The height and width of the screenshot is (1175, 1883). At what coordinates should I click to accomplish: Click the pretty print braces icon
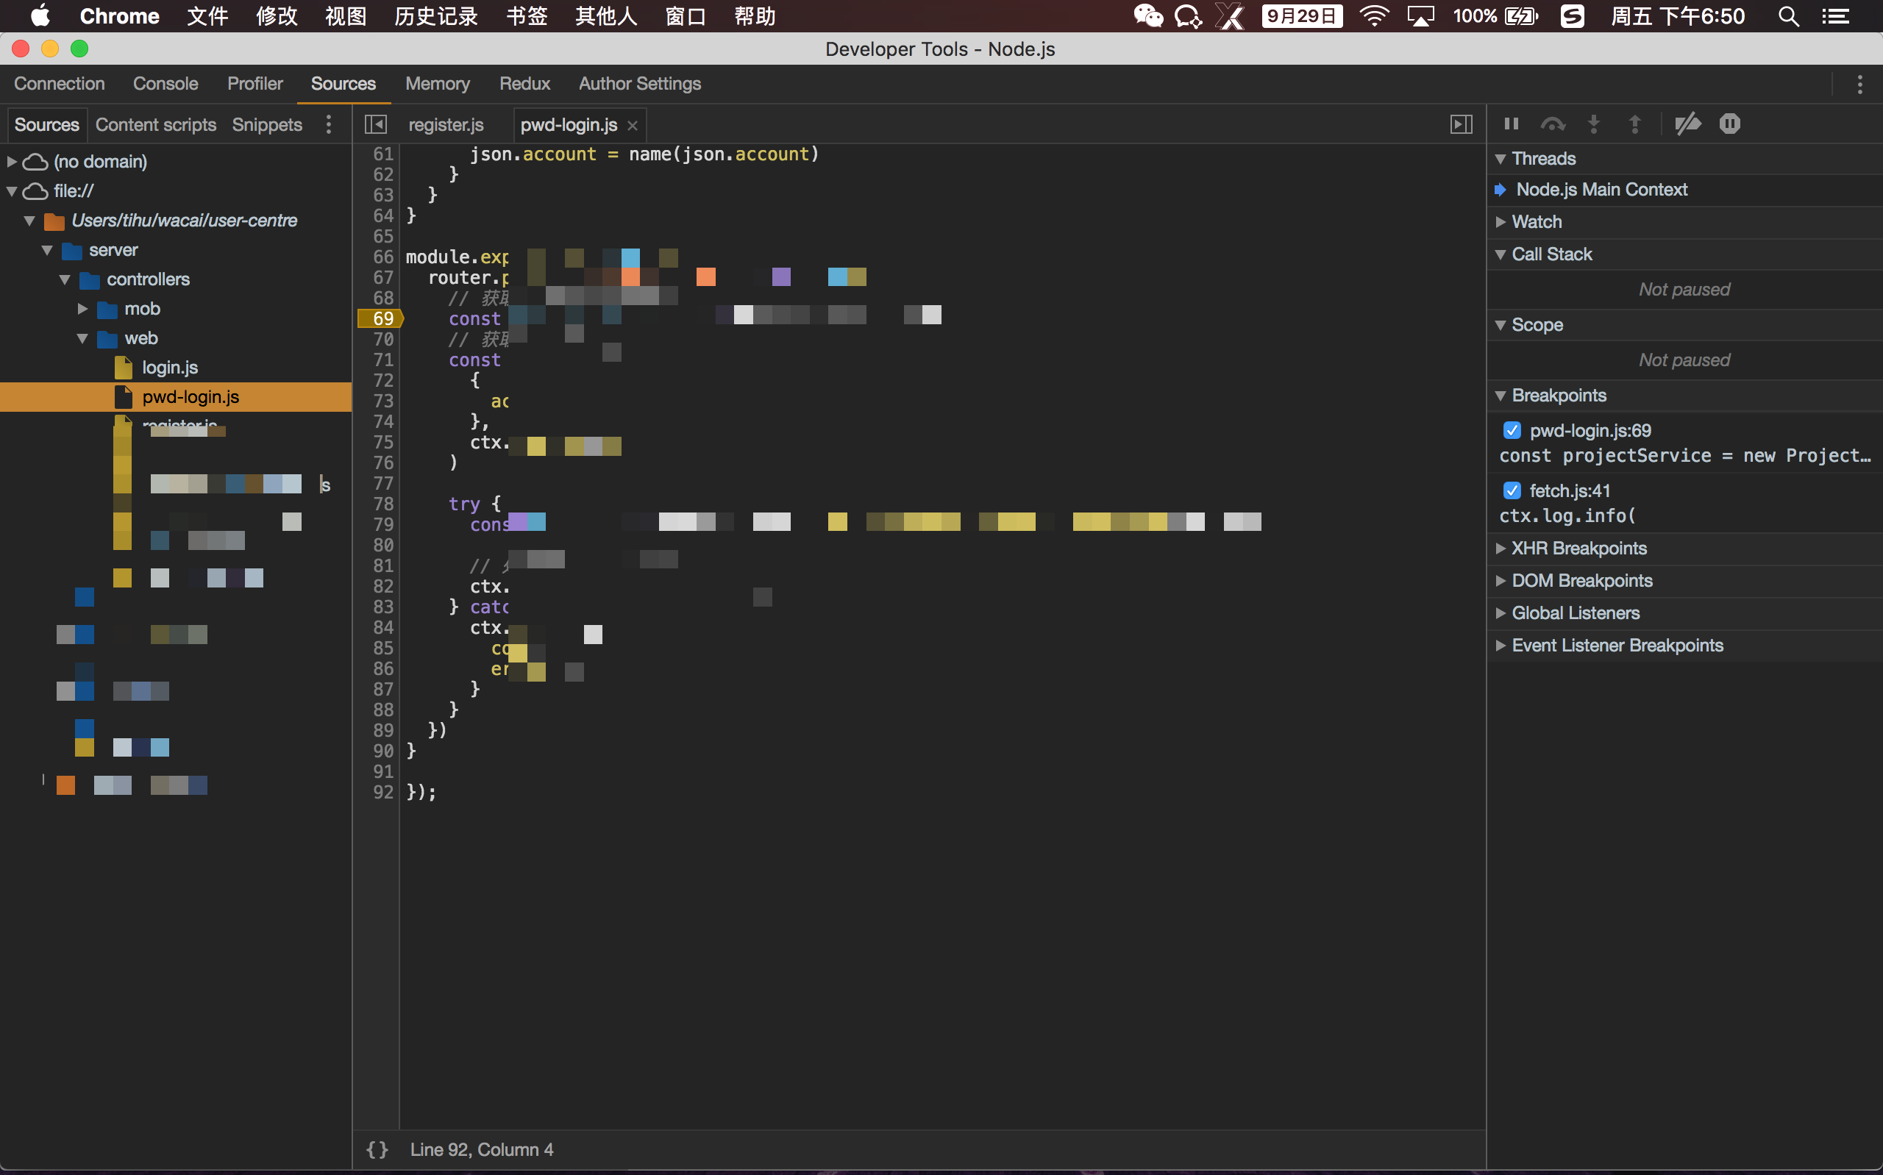click(377, 1149)
